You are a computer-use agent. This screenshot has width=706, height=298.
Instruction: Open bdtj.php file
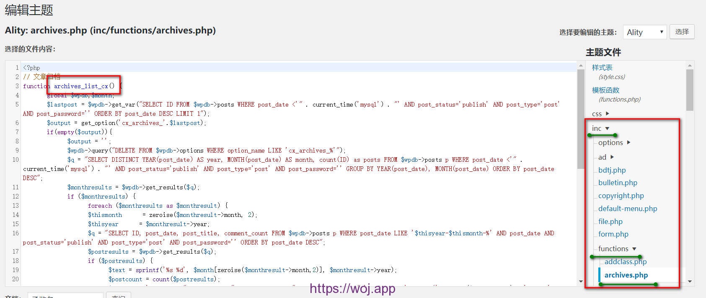[612, 170]
